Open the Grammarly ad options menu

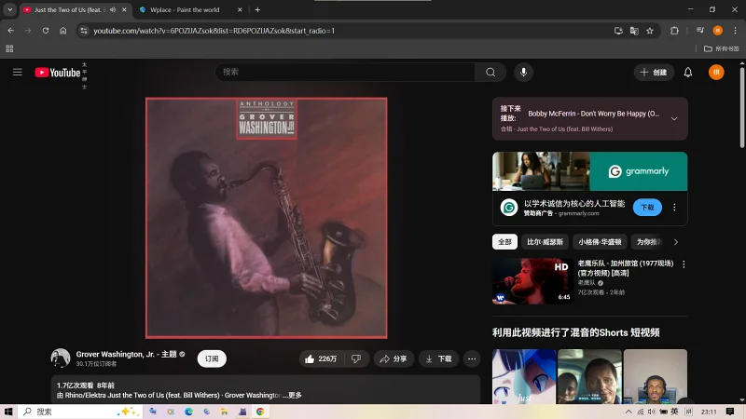(674, 207)
